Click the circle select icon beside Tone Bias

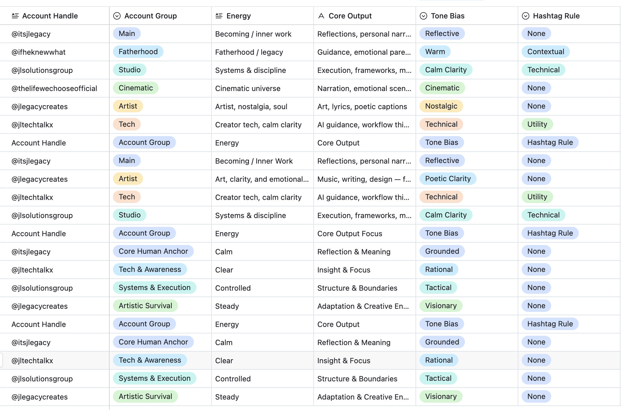[x=423, y=16]
